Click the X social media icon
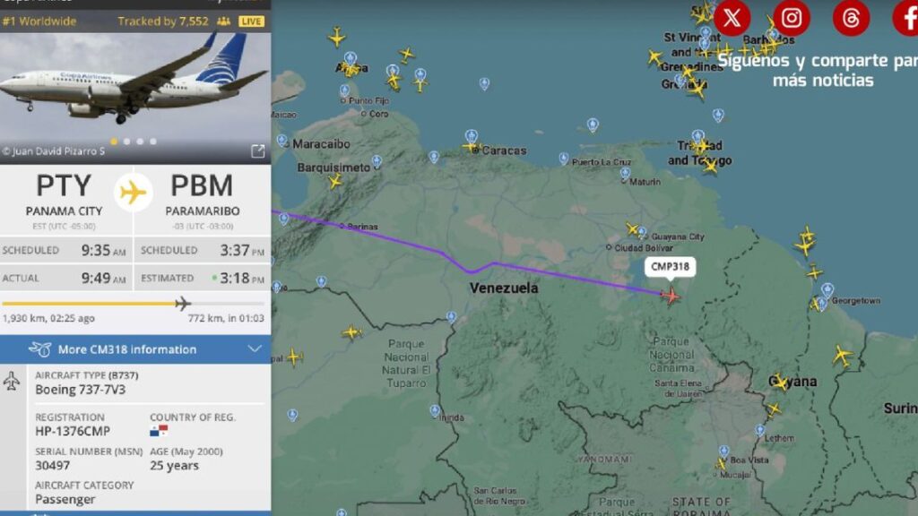Viewport: 918px width, 516px height. (x=732, y=18)
